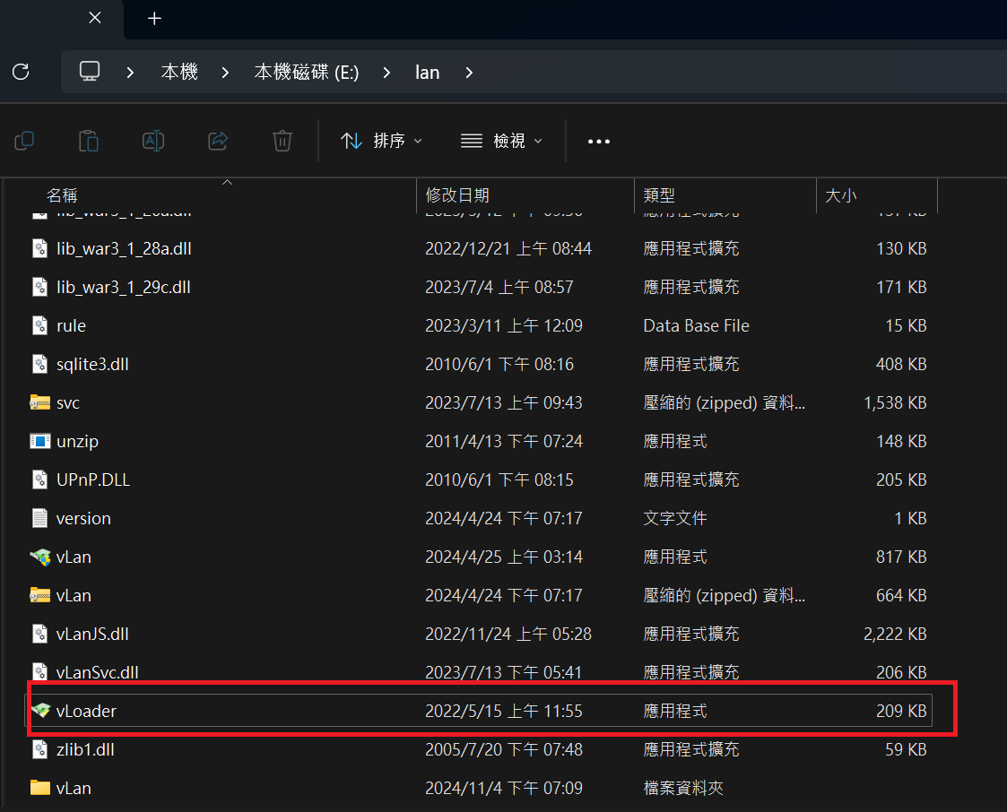This screenshot has height=812, width=1007.
Task: Open the 檢視 view dropdown
Action: click(501, 141)
